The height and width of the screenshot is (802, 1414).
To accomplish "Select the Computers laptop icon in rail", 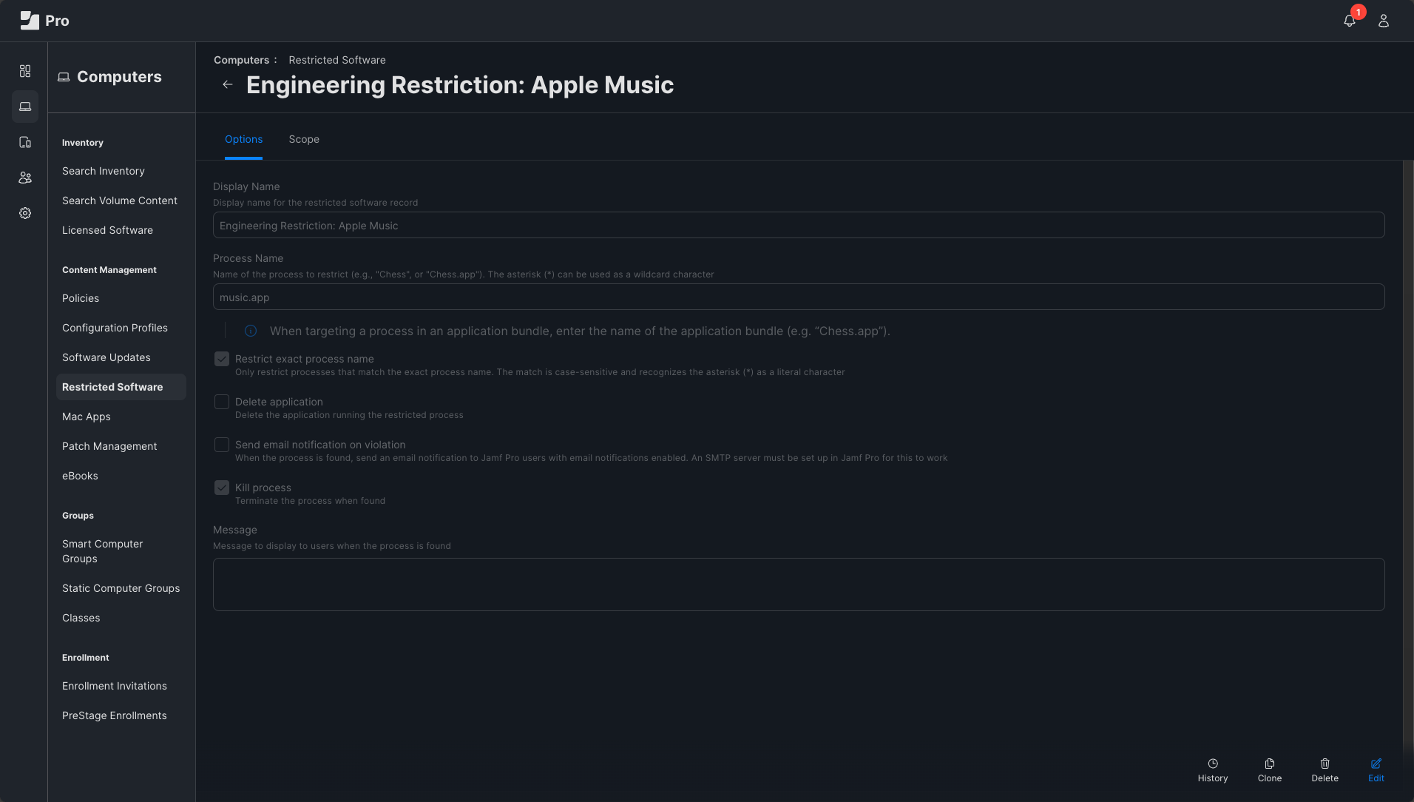I will 25,107.
